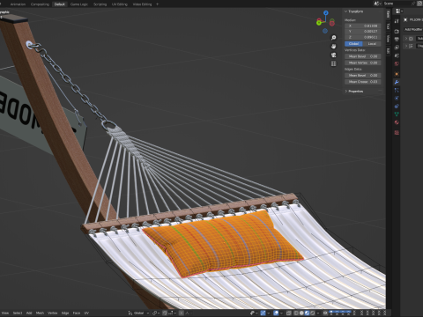Open the Vertex menu in viewport header

click(53, 313)
